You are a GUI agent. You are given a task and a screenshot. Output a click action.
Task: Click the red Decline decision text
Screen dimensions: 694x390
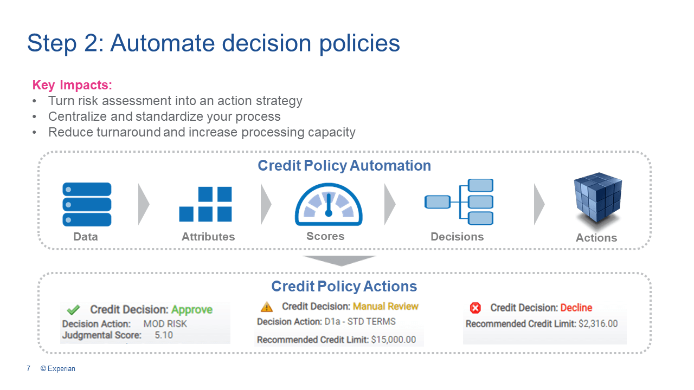click(x=576, y=308)
